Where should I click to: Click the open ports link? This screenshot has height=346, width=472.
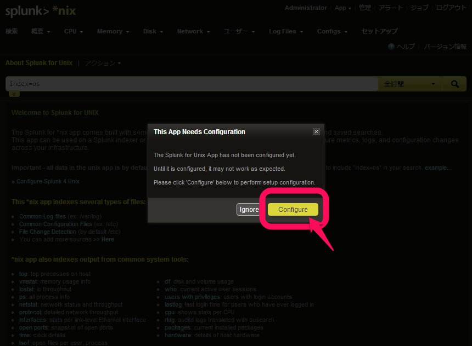33,328
